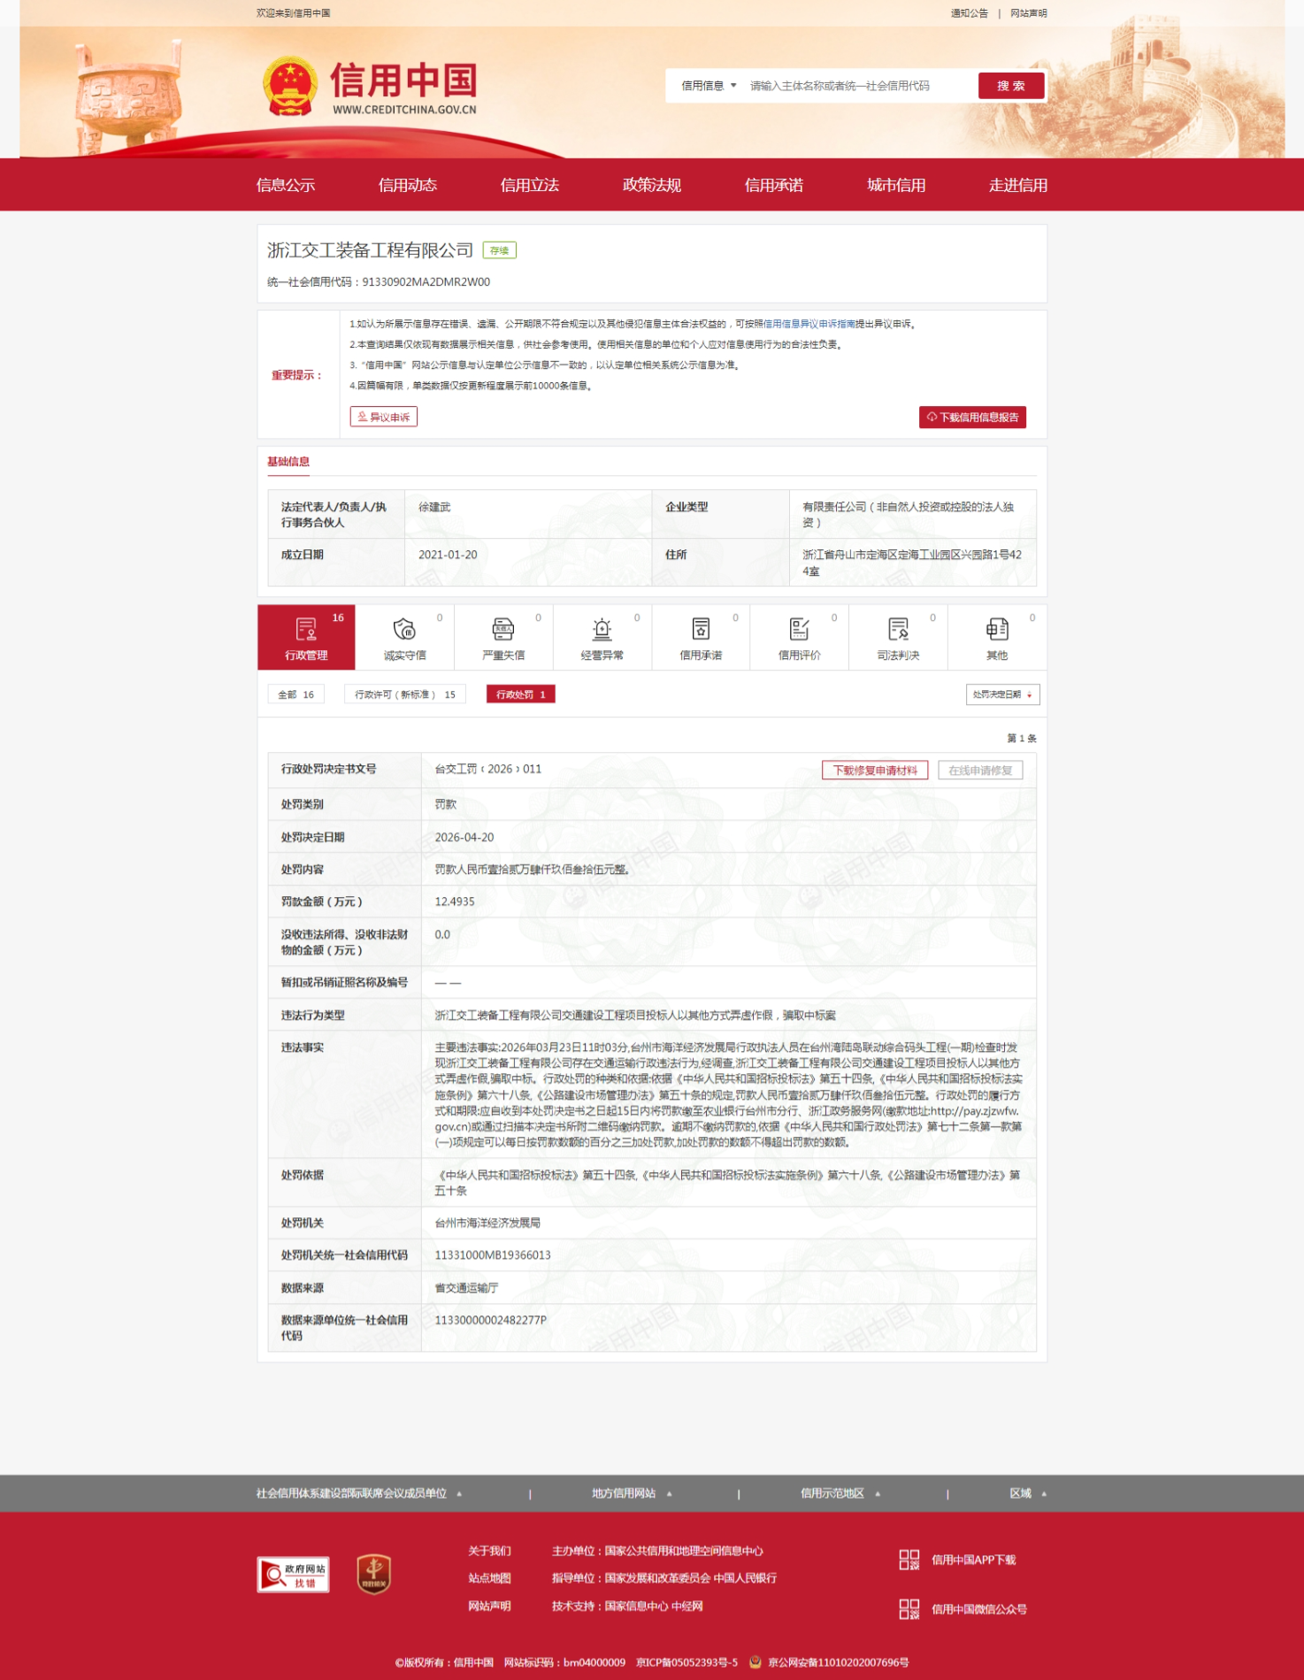1304x1680 pixels.
Task: Click the 下载信用信息报告 button
Action: (972, 418)
